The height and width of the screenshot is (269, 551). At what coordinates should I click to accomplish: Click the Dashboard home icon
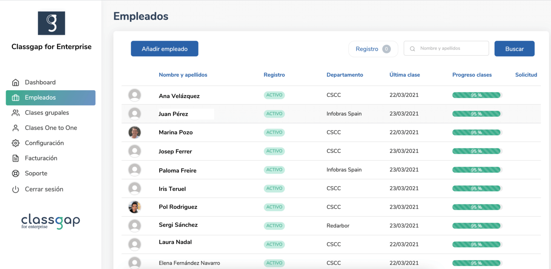point(15,82)
